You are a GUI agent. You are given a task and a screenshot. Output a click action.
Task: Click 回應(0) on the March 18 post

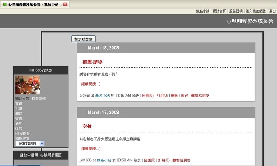[148, 96]
